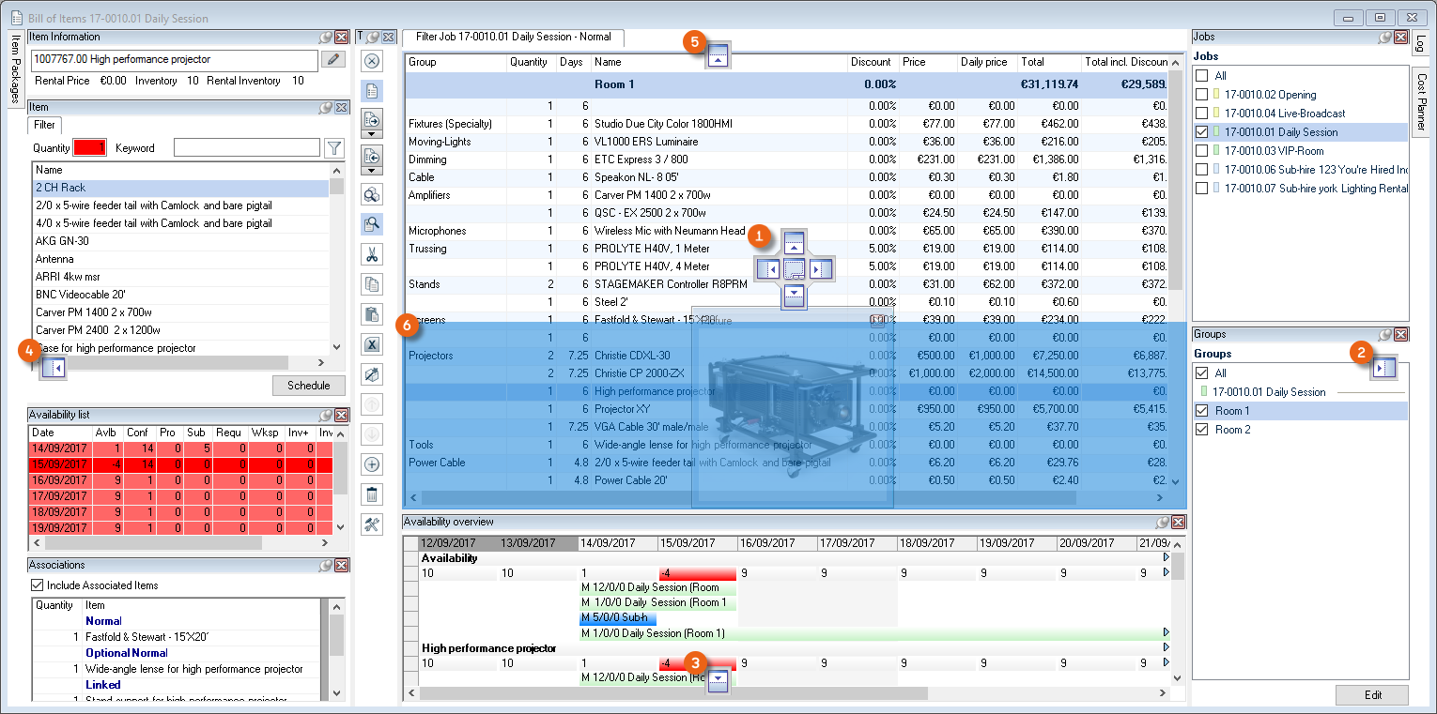Uncheck the Room 2 group checkbox
This screenshot has height=714, width=1437.
(x=1201, y=430)
